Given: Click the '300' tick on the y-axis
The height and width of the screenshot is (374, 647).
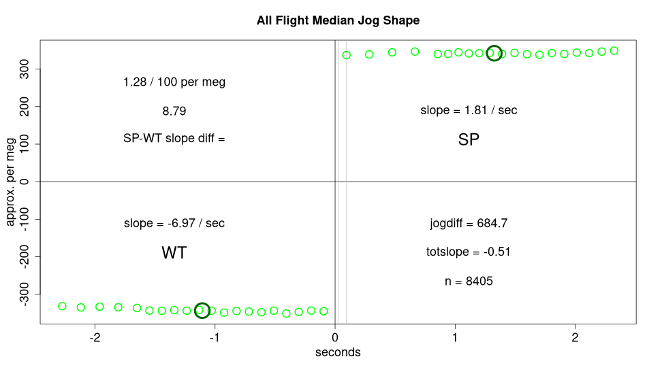Looking at the screenshot, I should [27, 69].
